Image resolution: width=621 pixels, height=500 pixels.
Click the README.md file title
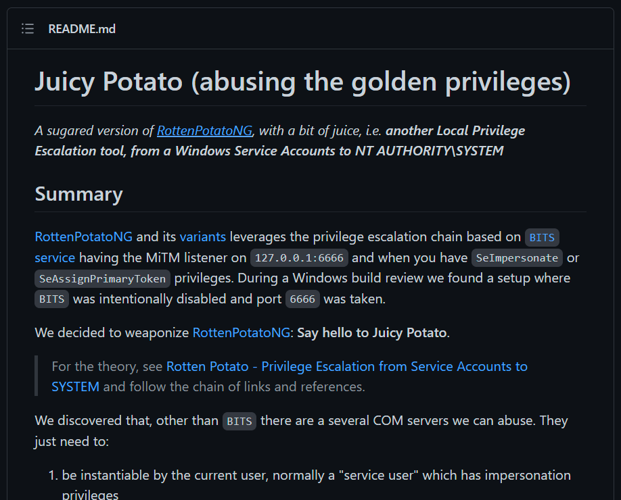tap(82, 29)
